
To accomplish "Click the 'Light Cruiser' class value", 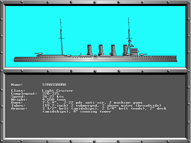I will tap(58, 91).
